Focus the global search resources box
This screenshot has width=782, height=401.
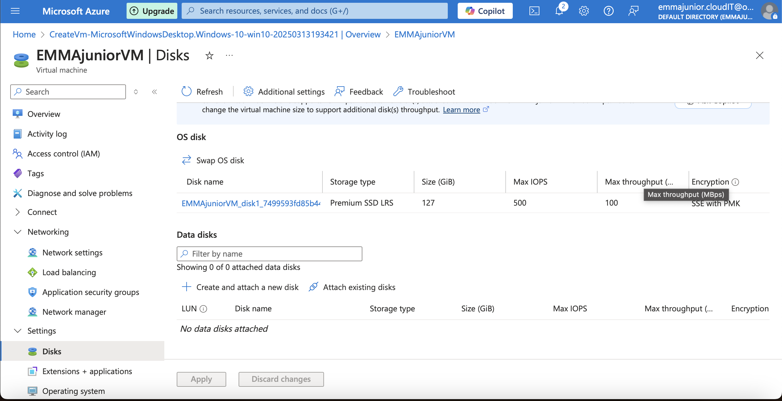[x=314, y=11]
